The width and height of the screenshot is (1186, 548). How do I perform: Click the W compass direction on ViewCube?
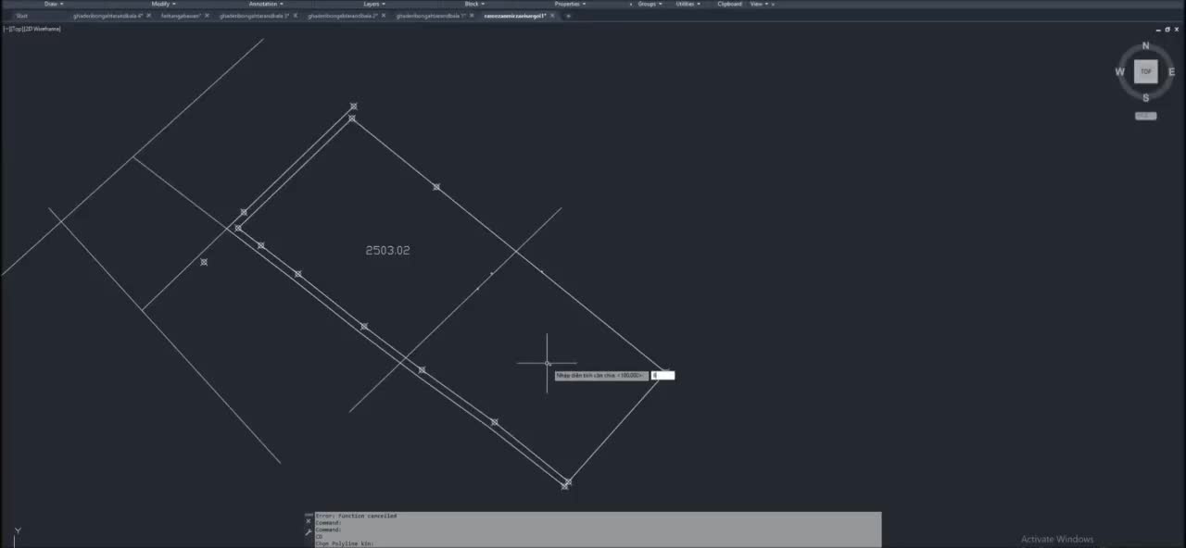(1119, 71)
